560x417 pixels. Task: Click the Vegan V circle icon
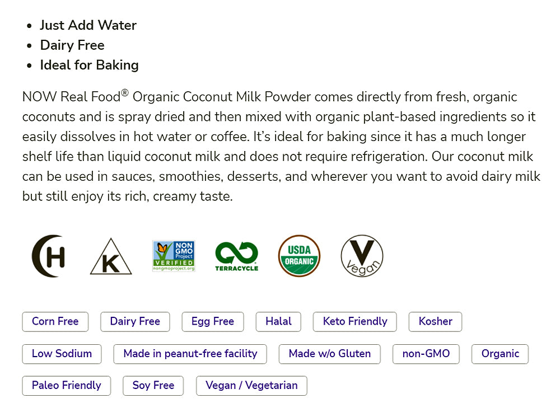click(x=362, y=256)
